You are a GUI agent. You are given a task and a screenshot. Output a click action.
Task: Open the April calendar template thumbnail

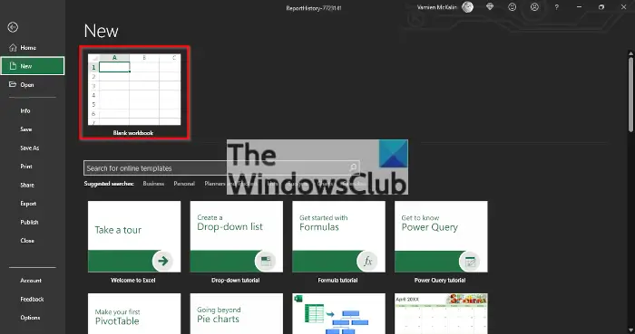click(441, 314)
